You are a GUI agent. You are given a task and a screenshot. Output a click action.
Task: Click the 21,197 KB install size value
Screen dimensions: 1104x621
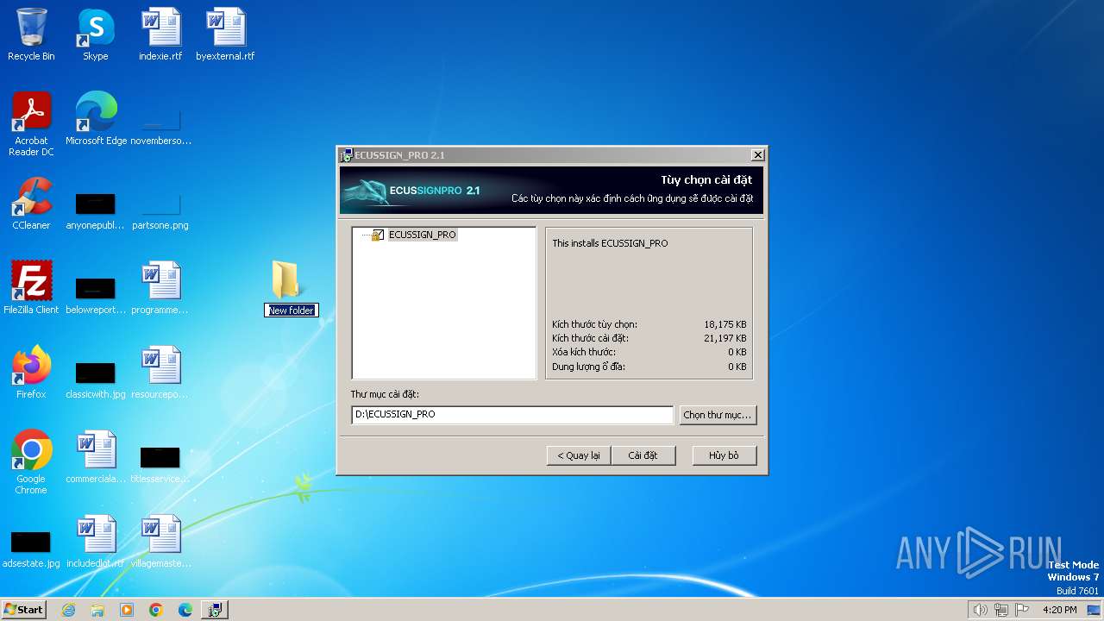tap(725, 338)
